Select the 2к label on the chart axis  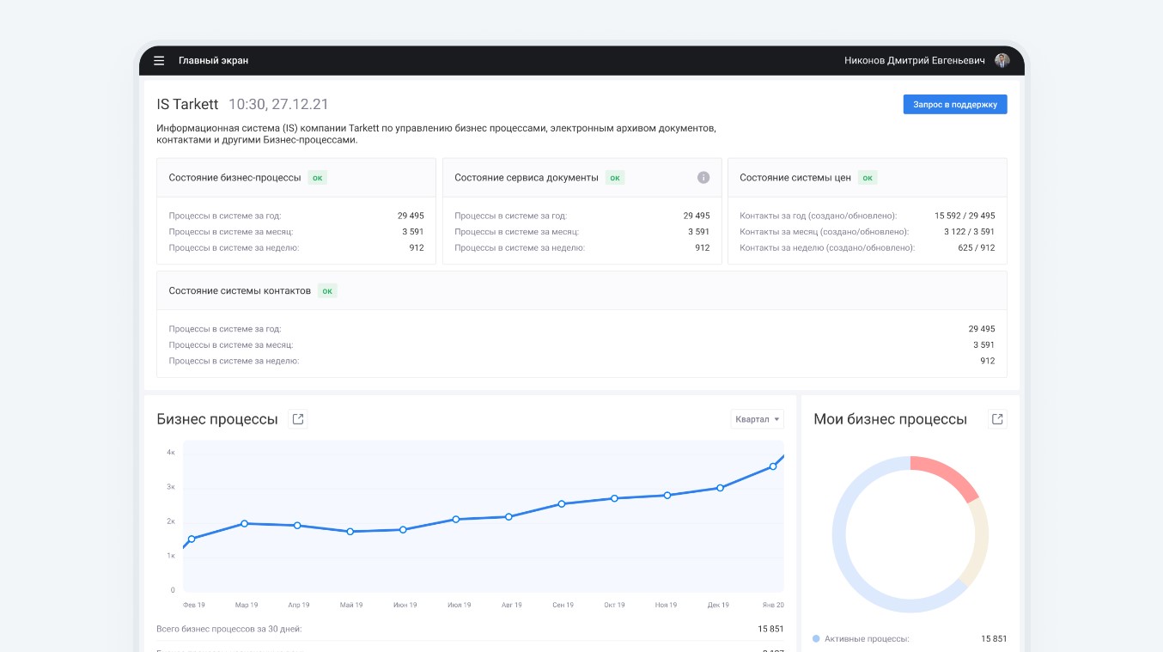pyautogui.click(x=171, y=521)
